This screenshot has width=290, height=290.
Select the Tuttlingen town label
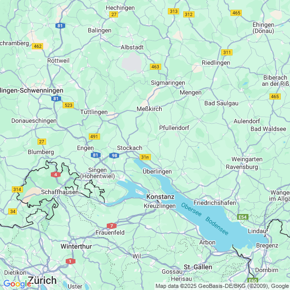tap(94, 112)
